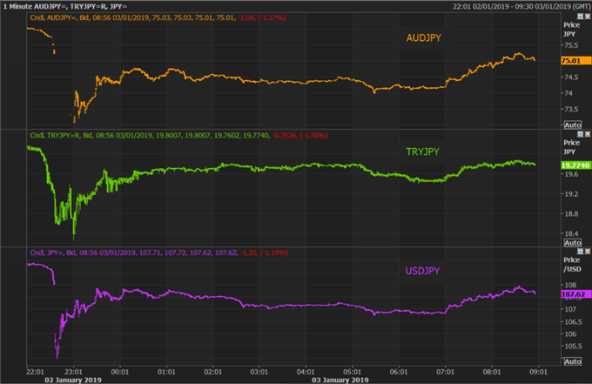Viewport: 592px width, 384px height.
Task: Click the chart title '1 Minute AUDJPY=, TRYJPY=R, JPY='
Action: (x=65, y=6)
